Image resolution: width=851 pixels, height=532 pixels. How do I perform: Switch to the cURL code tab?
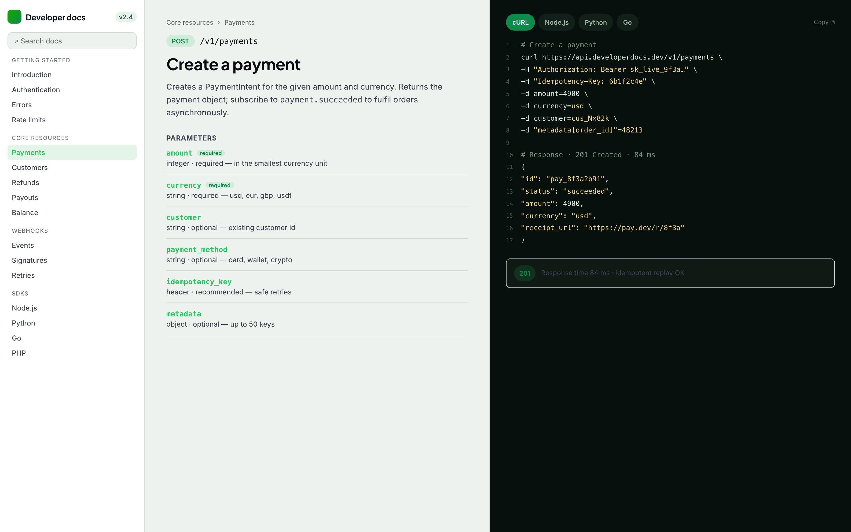coord(520,22)
